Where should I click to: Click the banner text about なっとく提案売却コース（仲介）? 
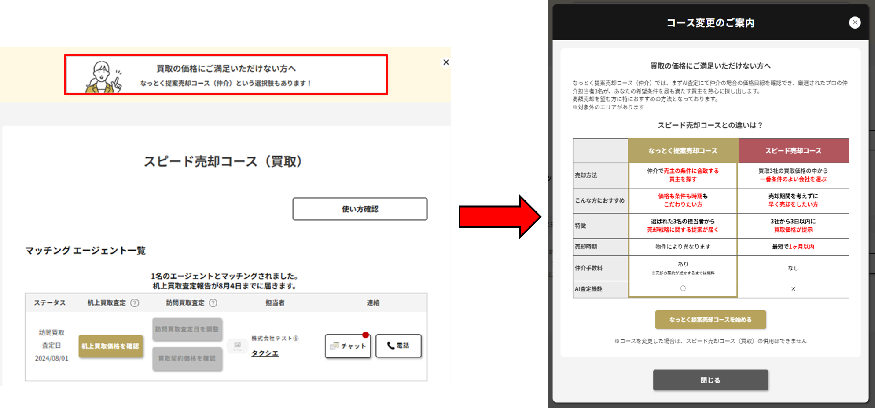(x=226, y=83)
